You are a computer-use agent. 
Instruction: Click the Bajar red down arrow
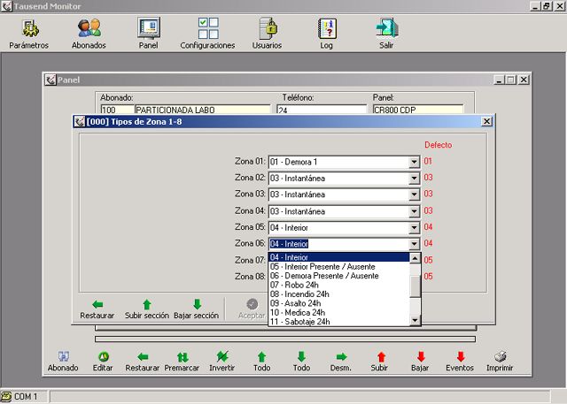(421, 357)
